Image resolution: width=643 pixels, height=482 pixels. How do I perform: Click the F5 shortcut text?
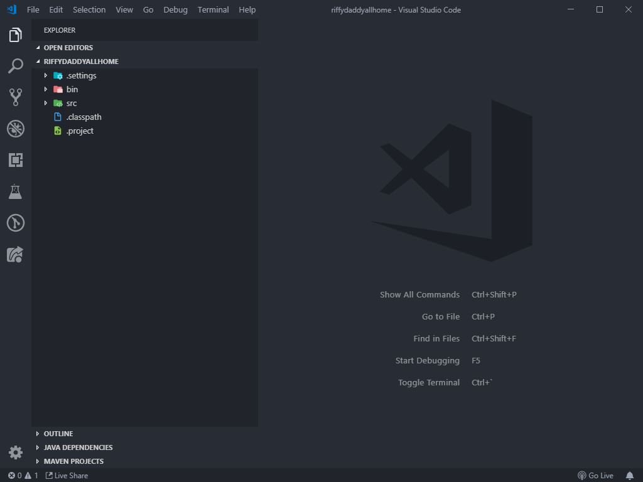pos(476,361)
